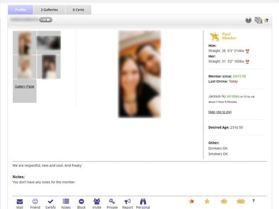This screenshot has width=279, height=209.
Task: Click the 44 Miles distance text
Action: (x=233, y=96)
